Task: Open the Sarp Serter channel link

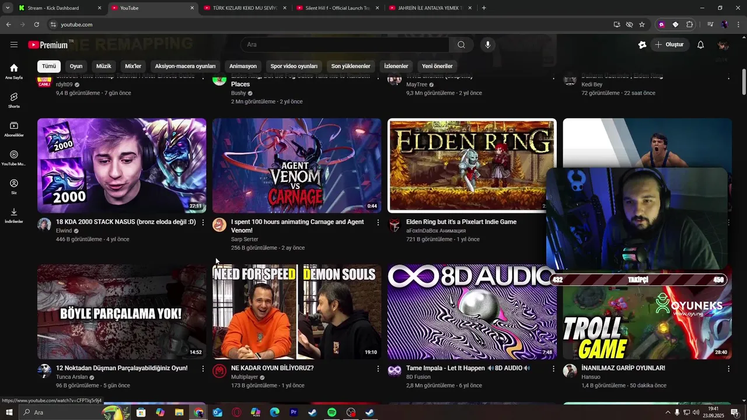Action: [x=245, y=240]
